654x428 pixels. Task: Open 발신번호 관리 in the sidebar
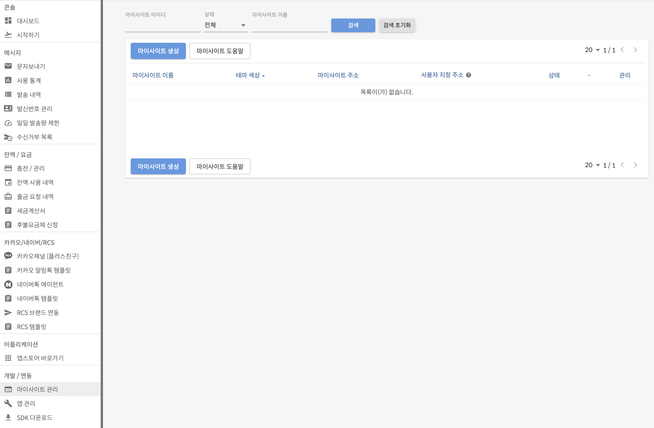point(34,109)
